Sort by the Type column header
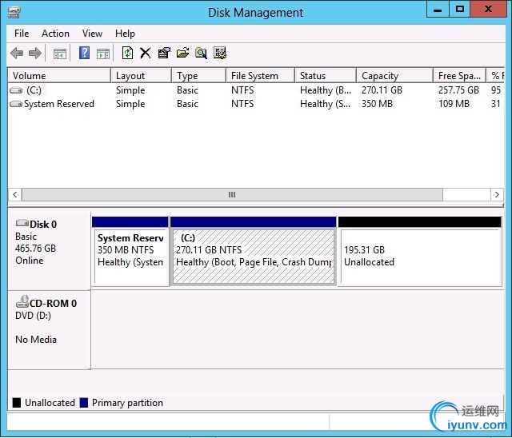Image resolution: width=512 pixels, height=438 pixels. [198, 76]
